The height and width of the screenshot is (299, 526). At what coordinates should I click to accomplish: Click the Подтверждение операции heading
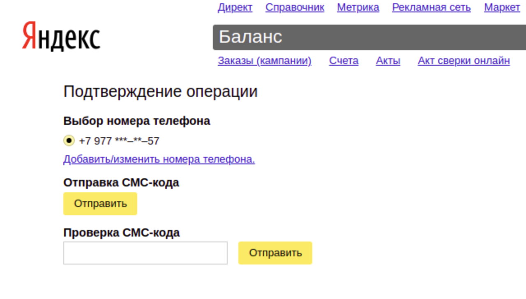pos(161,92)
